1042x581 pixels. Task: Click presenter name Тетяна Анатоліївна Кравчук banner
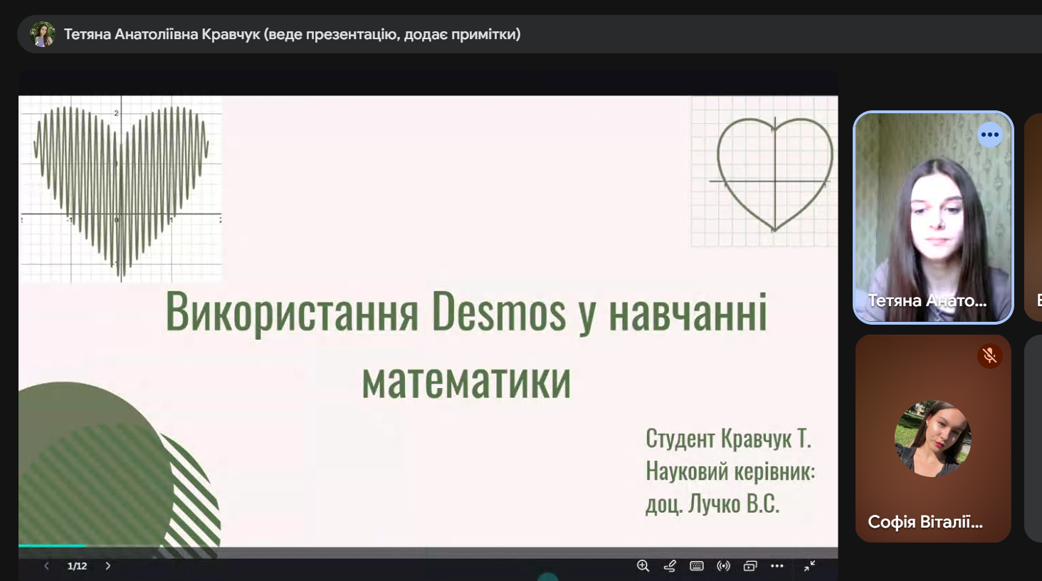pos(292,34)
